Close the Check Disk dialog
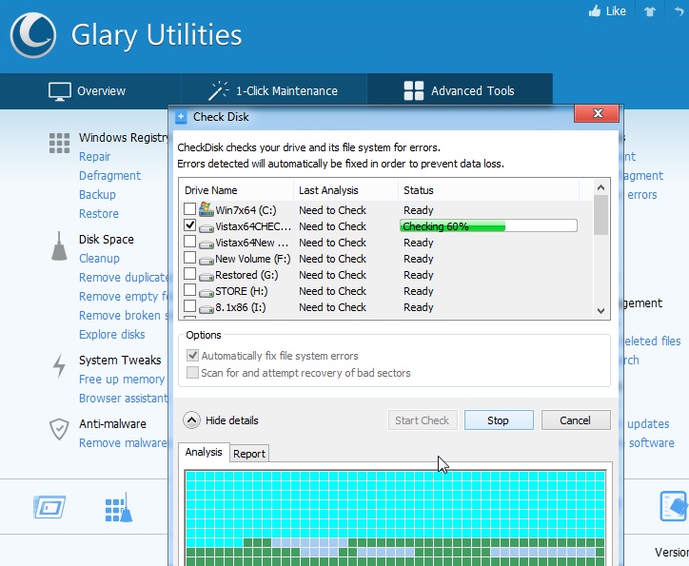Screen dimensions: 689x566 point(597,114)
